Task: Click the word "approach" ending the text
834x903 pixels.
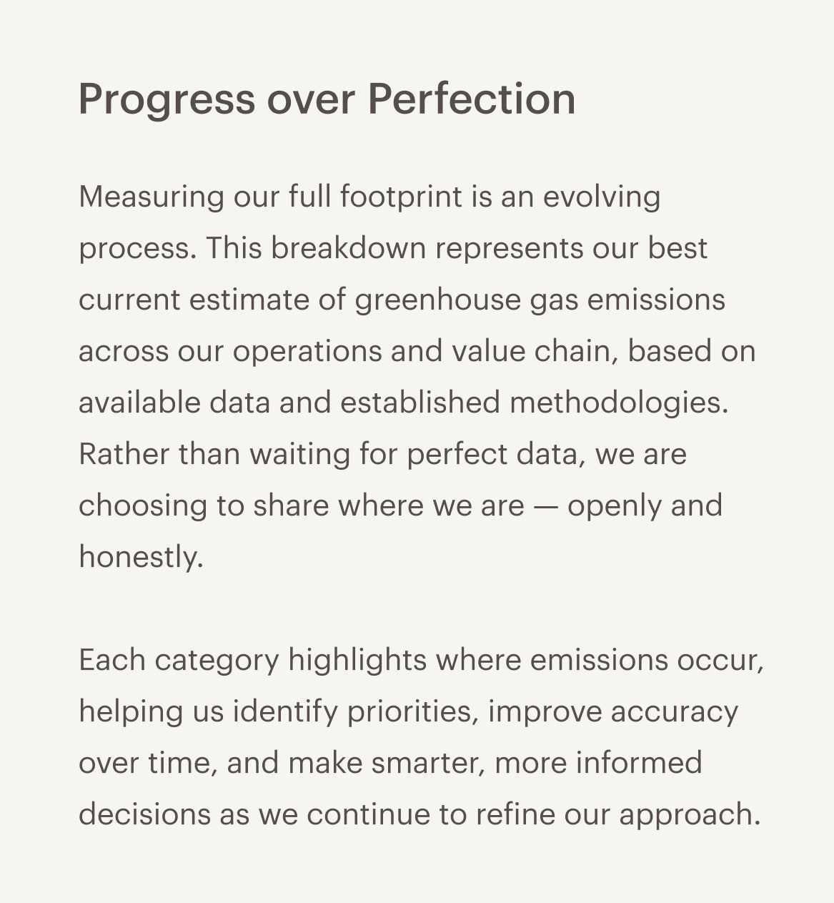Action: [x=688, y=814]
